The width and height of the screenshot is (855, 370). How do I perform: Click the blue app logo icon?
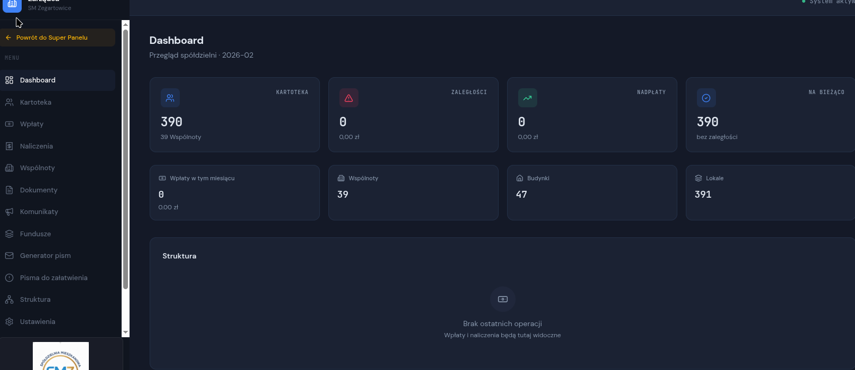pyautogui.click(x=12, y=4)
